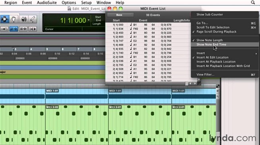This screenshot has width=260, height=145.
Task: Choose Show Sub Counter
Action: [225, 14]
